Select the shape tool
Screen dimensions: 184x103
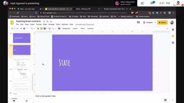(49, 29)
